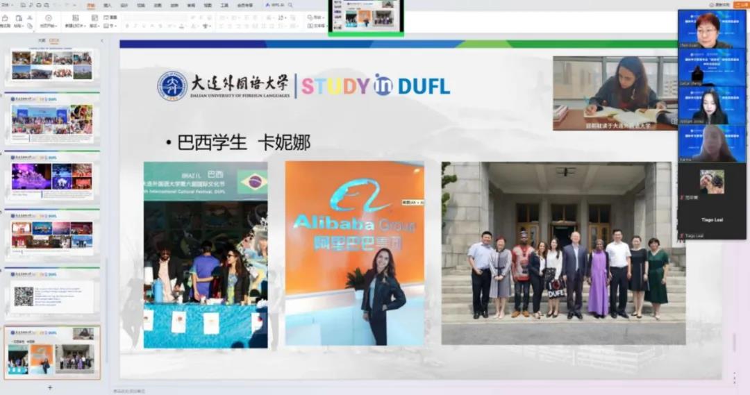Screen dimensions: 750x395
Task: Click the save icon in the quick access bar
Action: (23, 5)
